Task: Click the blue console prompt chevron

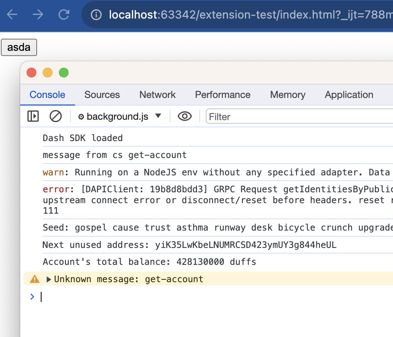Action: tap(32, 297)
